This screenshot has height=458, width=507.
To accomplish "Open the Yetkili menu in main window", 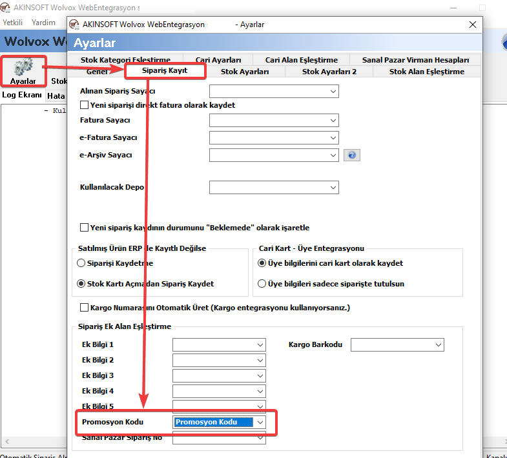I will point(13,23).
